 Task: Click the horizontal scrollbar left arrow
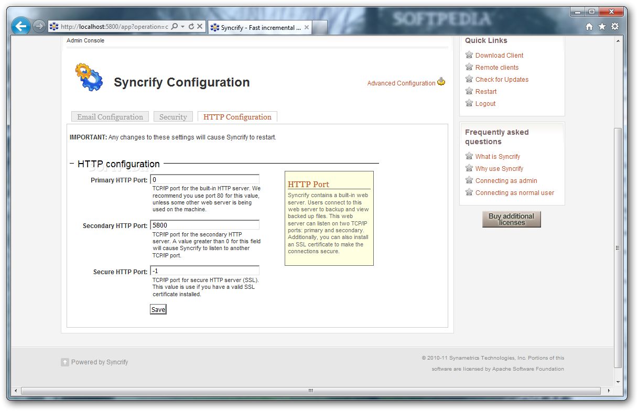click(16, 391)
